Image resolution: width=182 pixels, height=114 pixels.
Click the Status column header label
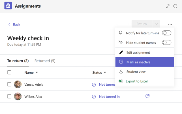(x=97, y=73)
